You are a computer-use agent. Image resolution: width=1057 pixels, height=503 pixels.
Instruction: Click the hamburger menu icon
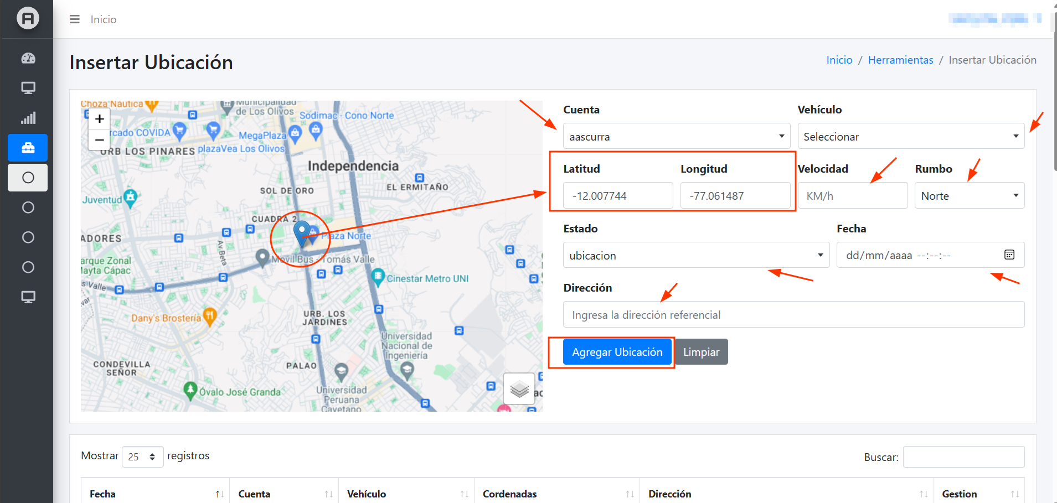(x=74, y=19)
